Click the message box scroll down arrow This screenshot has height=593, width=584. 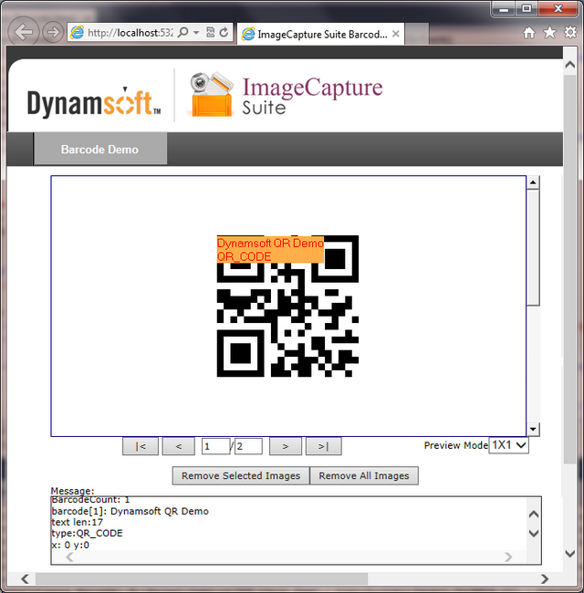533,534
